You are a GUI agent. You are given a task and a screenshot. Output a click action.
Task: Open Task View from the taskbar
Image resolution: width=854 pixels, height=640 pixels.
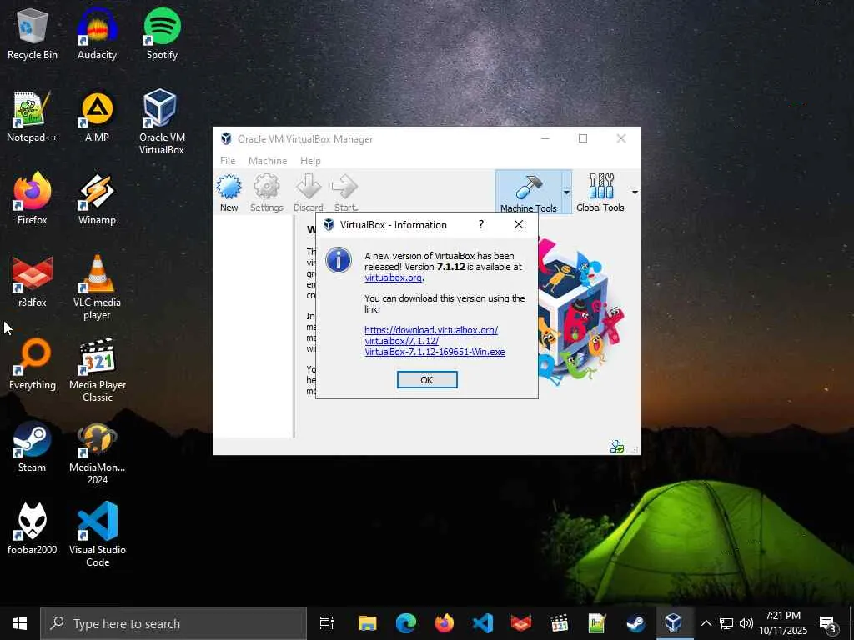pyautogui.click(x=327, y=623)
